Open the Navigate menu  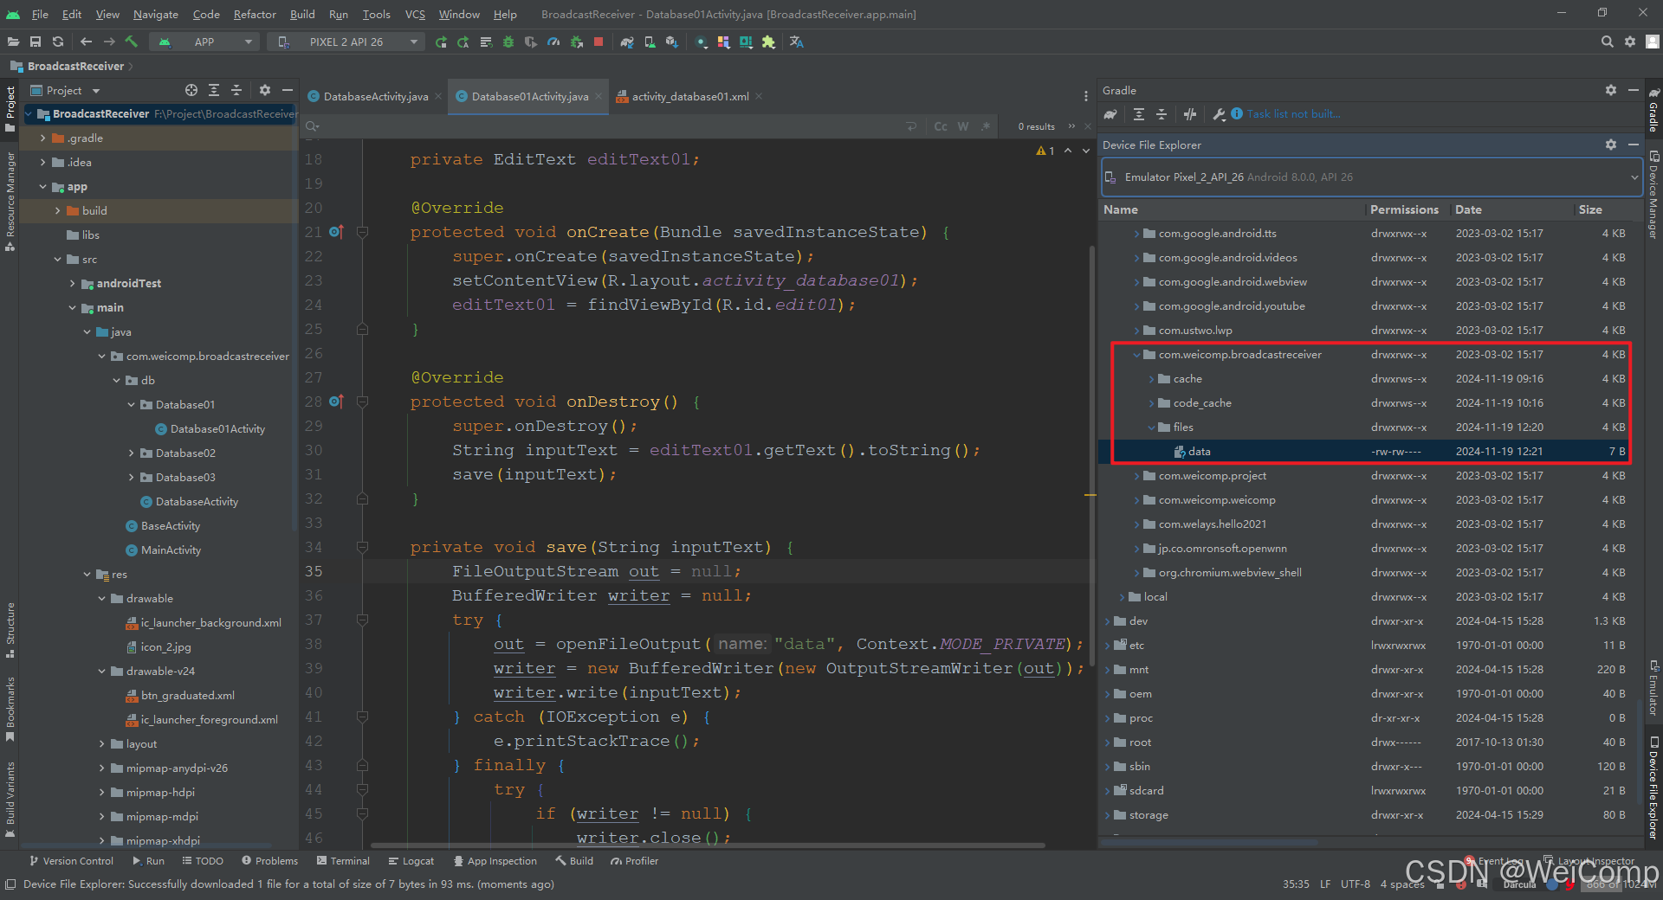(156, 14)
